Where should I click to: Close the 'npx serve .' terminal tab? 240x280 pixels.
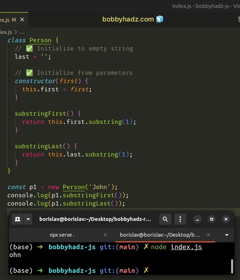pyautogui.click(x=105, y=235)
